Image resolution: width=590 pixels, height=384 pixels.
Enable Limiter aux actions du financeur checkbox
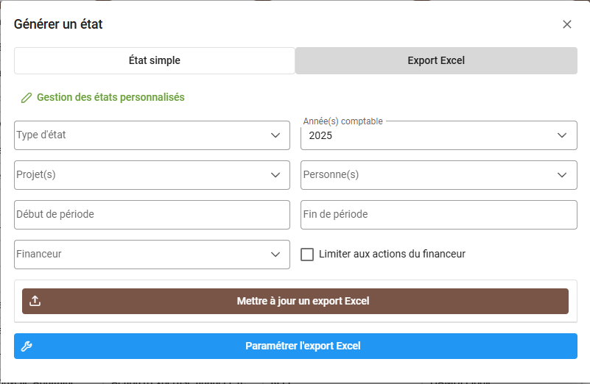click(x=308, y=255)
